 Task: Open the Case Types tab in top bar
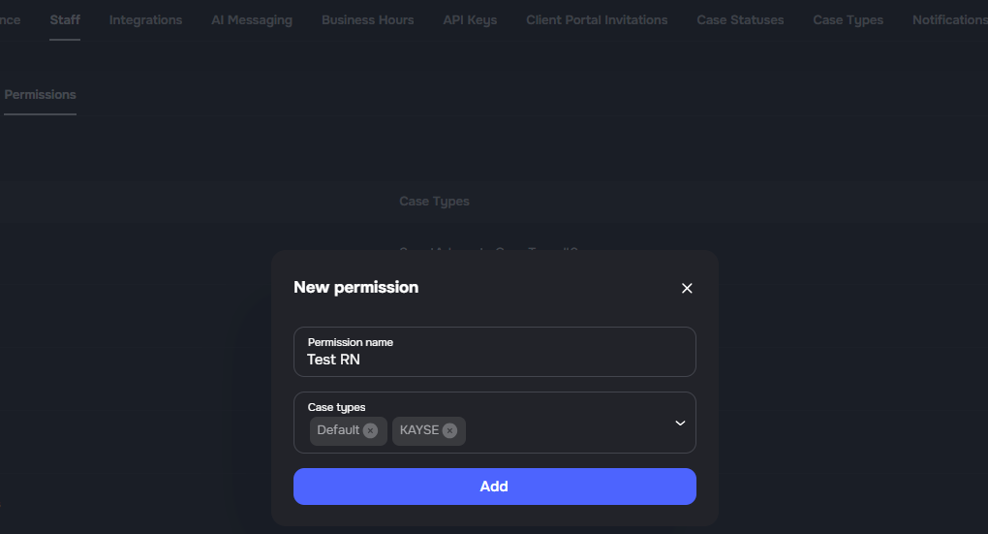[x=848, y=20]
